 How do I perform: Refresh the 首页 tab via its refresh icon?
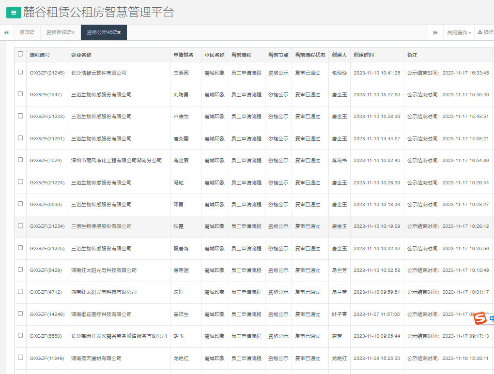coord(32,32)
